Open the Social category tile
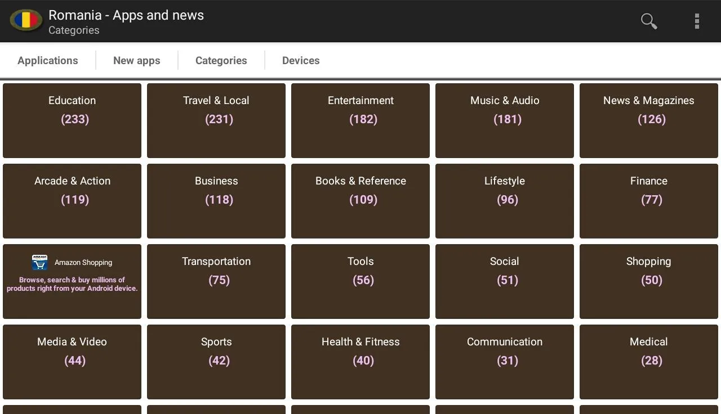The width and height of the screenshot is (721, 414). coord(505,282)
